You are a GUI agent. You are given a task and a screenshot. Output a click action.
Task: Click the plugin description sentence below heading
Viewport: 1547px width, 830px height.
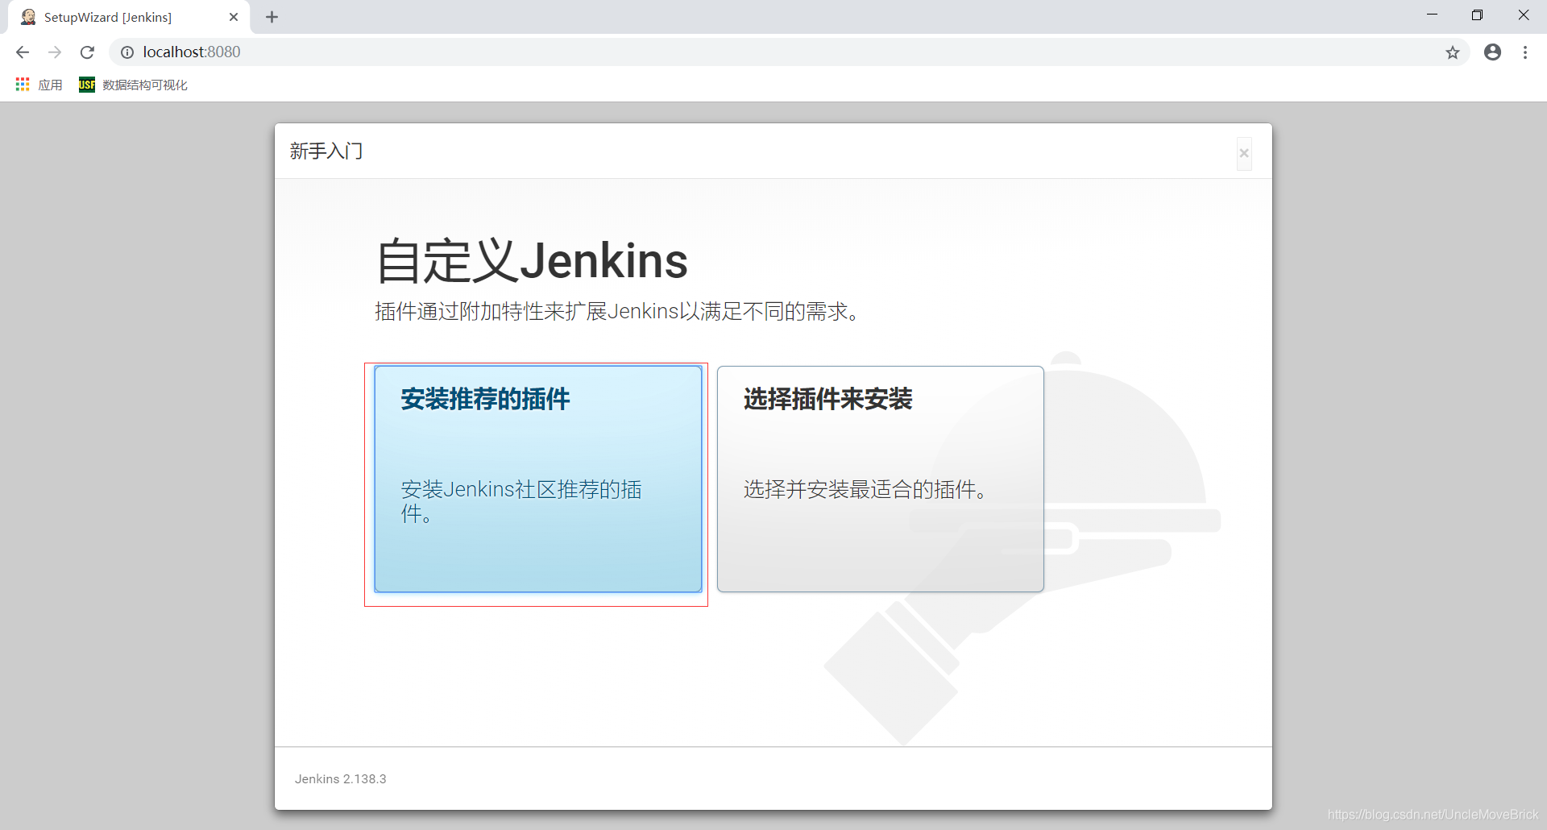(619, 311)
